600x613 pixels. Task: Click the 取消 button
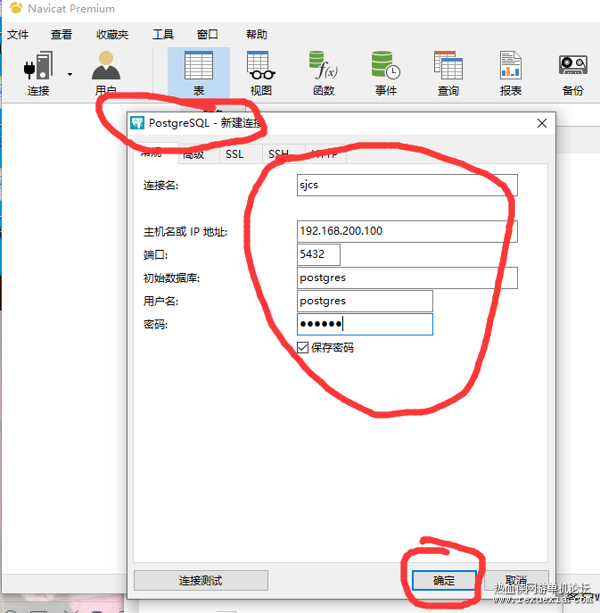[x=516, y=581]
